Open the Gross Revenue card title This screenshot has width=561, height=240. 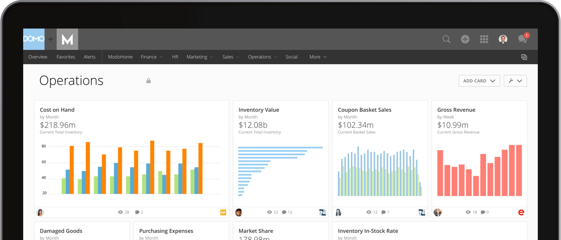456,110
